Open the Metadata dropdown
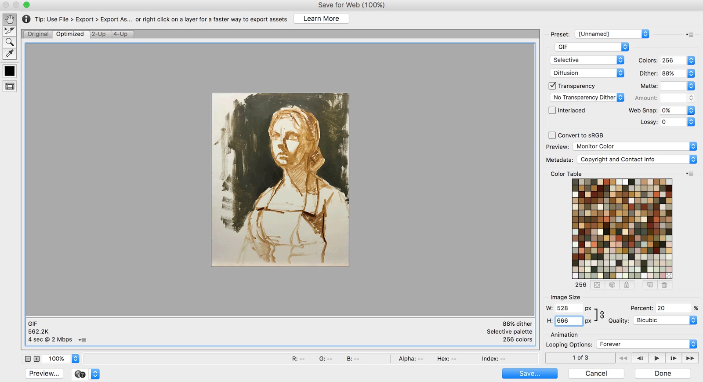The image size is (703, 382). pos(637,159)
